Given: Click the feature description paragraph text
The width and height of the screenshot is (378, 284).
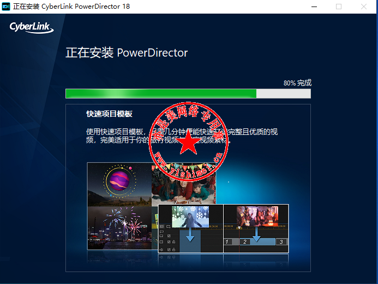Looking at the screenshot, I should (x=182, y=135).
